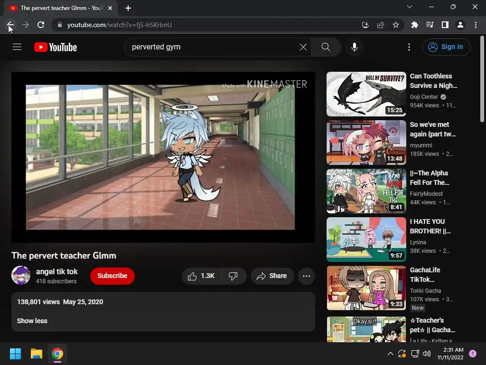Click the Sign in button

446,47
